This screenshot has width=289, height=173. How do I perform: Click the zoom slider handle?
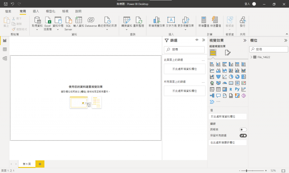coord(246,171)
